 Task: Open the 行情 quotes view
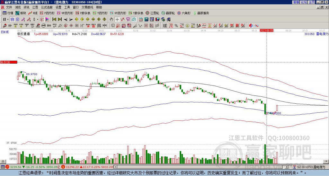pyautogui.click(x=8, y=13)
